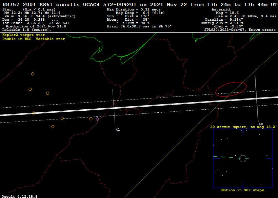Click the 'Hourly dRA =-2.917s' value

coord(222,23)
